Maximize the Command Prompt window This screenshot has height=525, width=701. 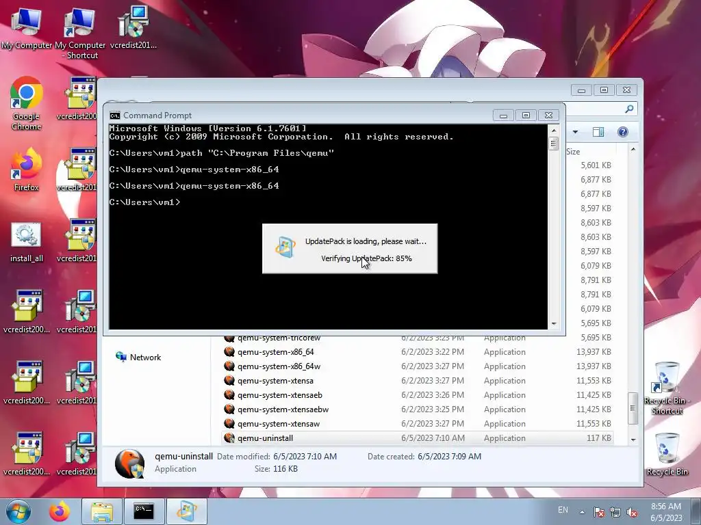[x=526, y=116]
